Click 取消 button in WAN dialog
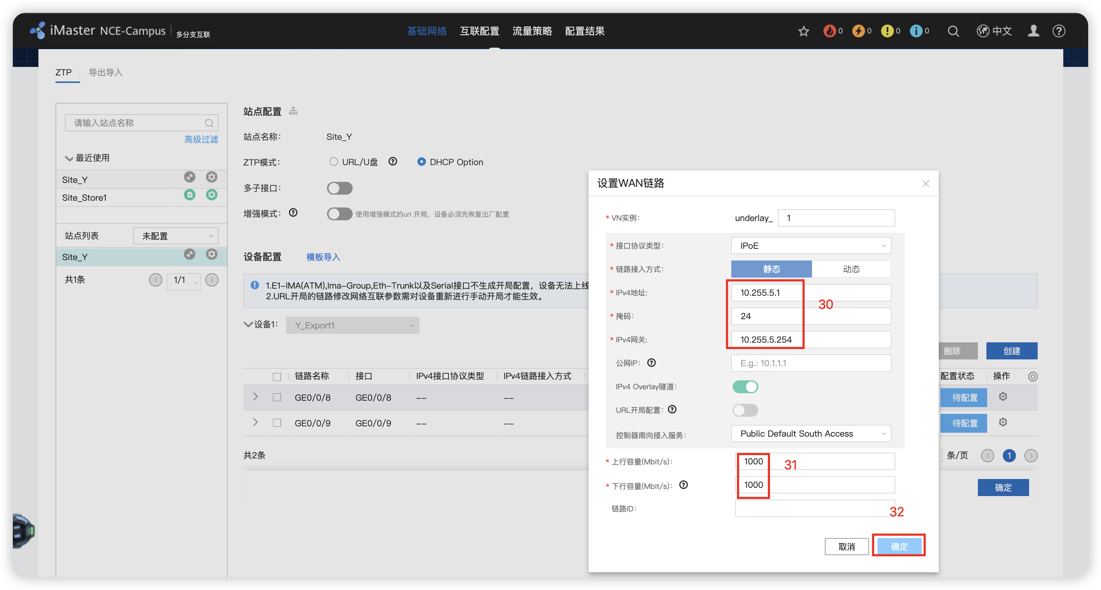 click(846, 546)
